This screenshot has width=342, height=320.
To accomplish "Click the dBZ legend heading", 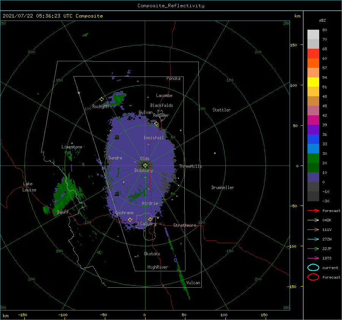I will coord(322,21).
